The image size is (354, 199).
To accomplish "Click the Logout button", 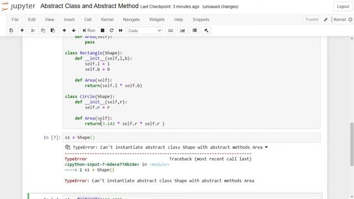I will click(343, 7).
